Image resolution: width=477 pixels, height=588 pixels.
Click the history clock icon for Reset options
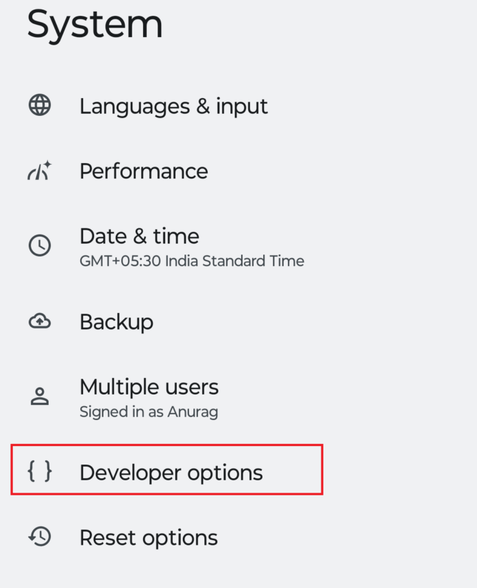[40, 537]
